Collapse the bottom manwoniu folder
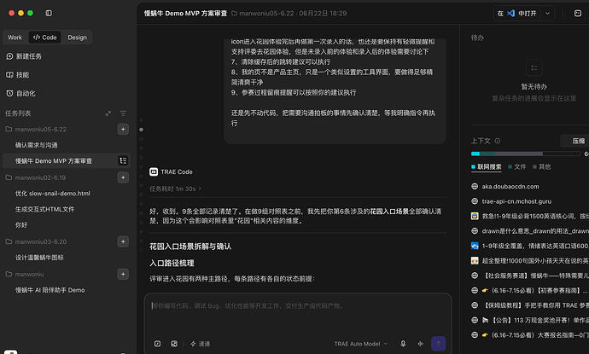Image resolution: width=589 pixels, height=354 pixels. coord(25,274)
